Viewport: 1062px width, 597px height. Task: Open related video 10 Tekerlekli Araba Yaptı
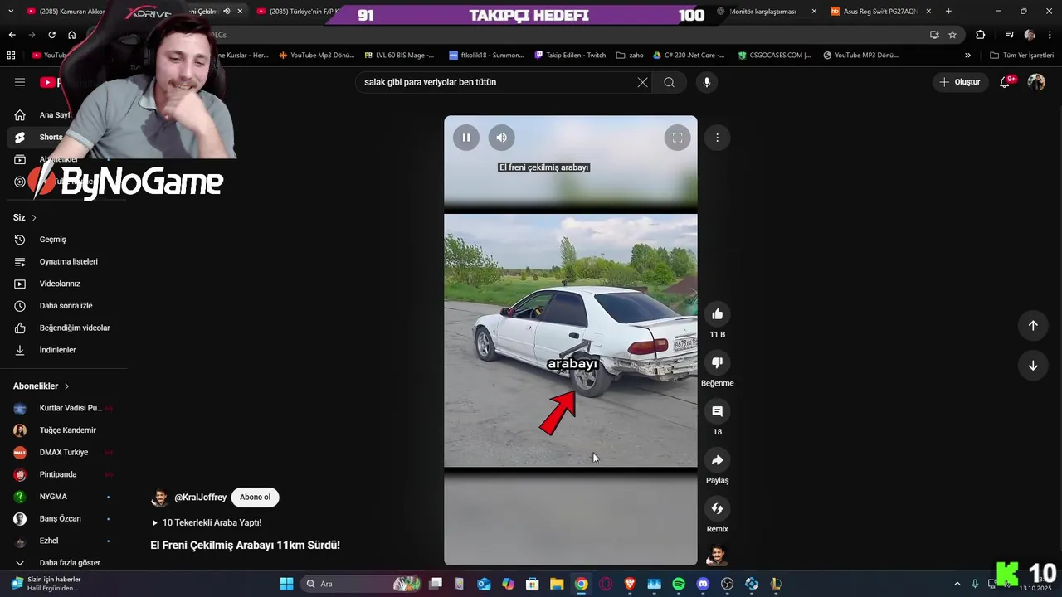coord(206,522)
